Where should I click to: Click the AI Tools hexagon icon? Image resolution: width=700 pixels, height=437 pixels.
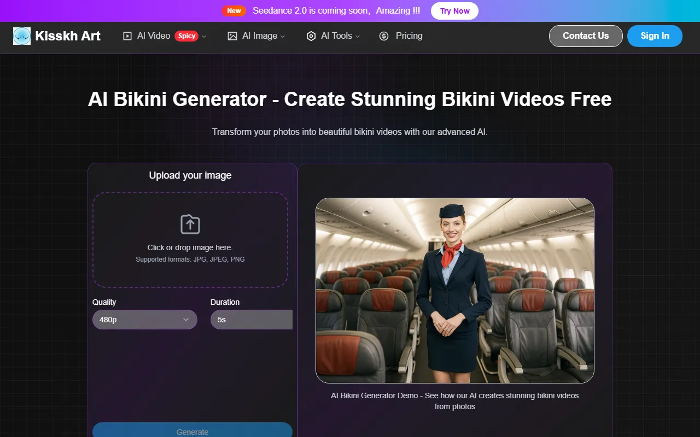point(311,36)
